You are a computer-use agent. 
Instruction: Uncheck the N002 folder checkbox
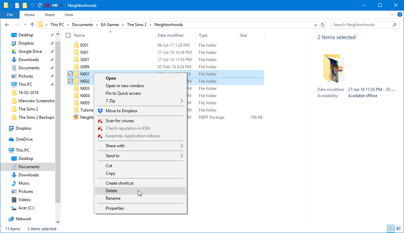click(71, 81)
